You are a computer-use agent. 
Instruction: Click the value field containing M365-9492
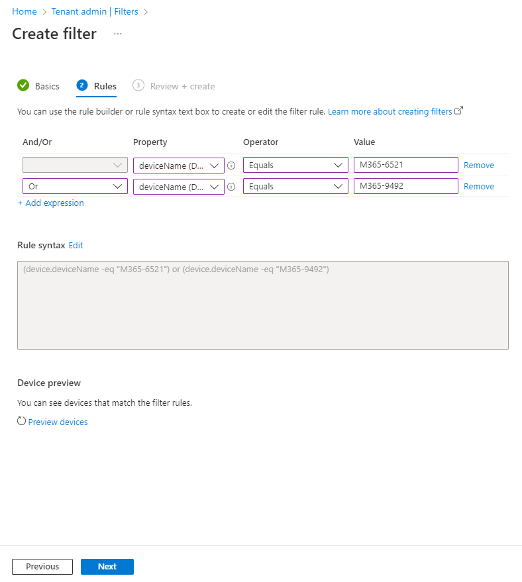click(405, 186)
